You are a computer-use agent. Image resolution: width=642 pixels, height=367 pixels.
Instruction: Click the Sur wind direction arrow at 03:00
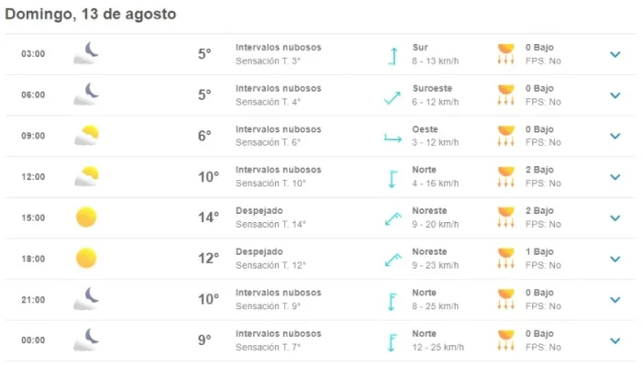393,56
